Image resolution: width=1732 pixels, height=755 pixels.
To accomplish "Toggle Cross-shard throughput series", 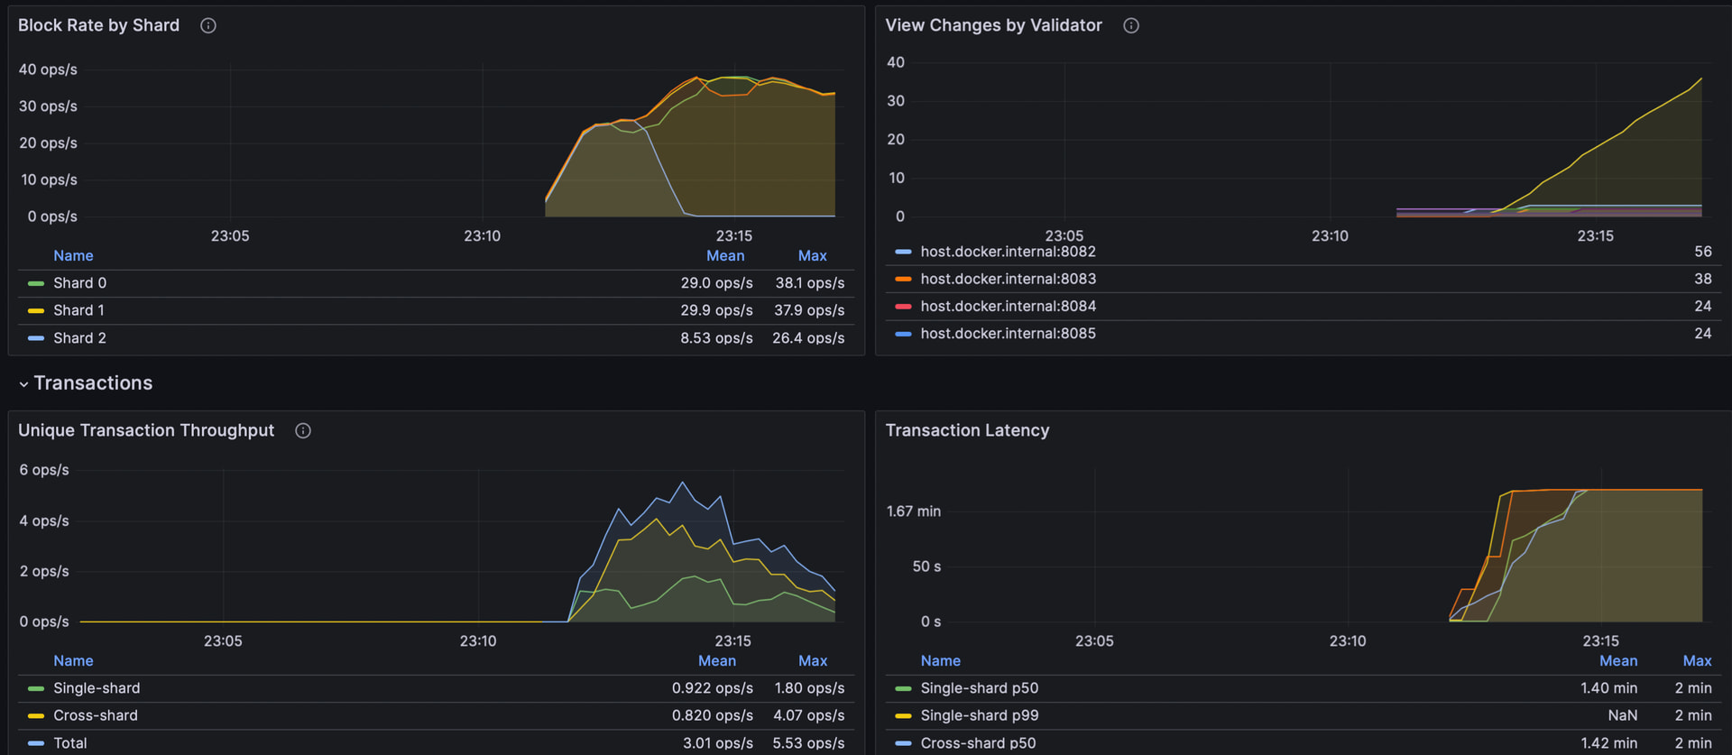I will click(x=95, y=715).
